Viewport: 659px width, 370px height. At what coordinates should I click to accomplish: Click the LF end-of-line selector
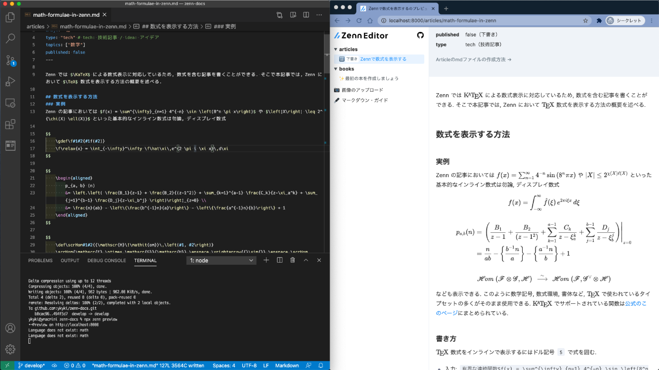point(266,365)
